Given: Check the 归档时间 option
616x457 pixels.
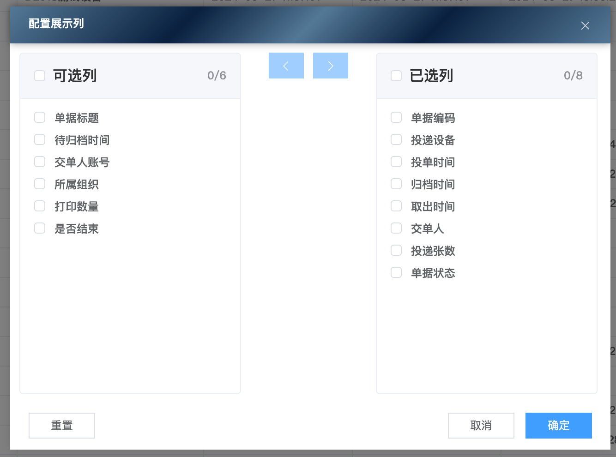Looking at the screenshot, I should pyautogui.click(x=396, y=184).
